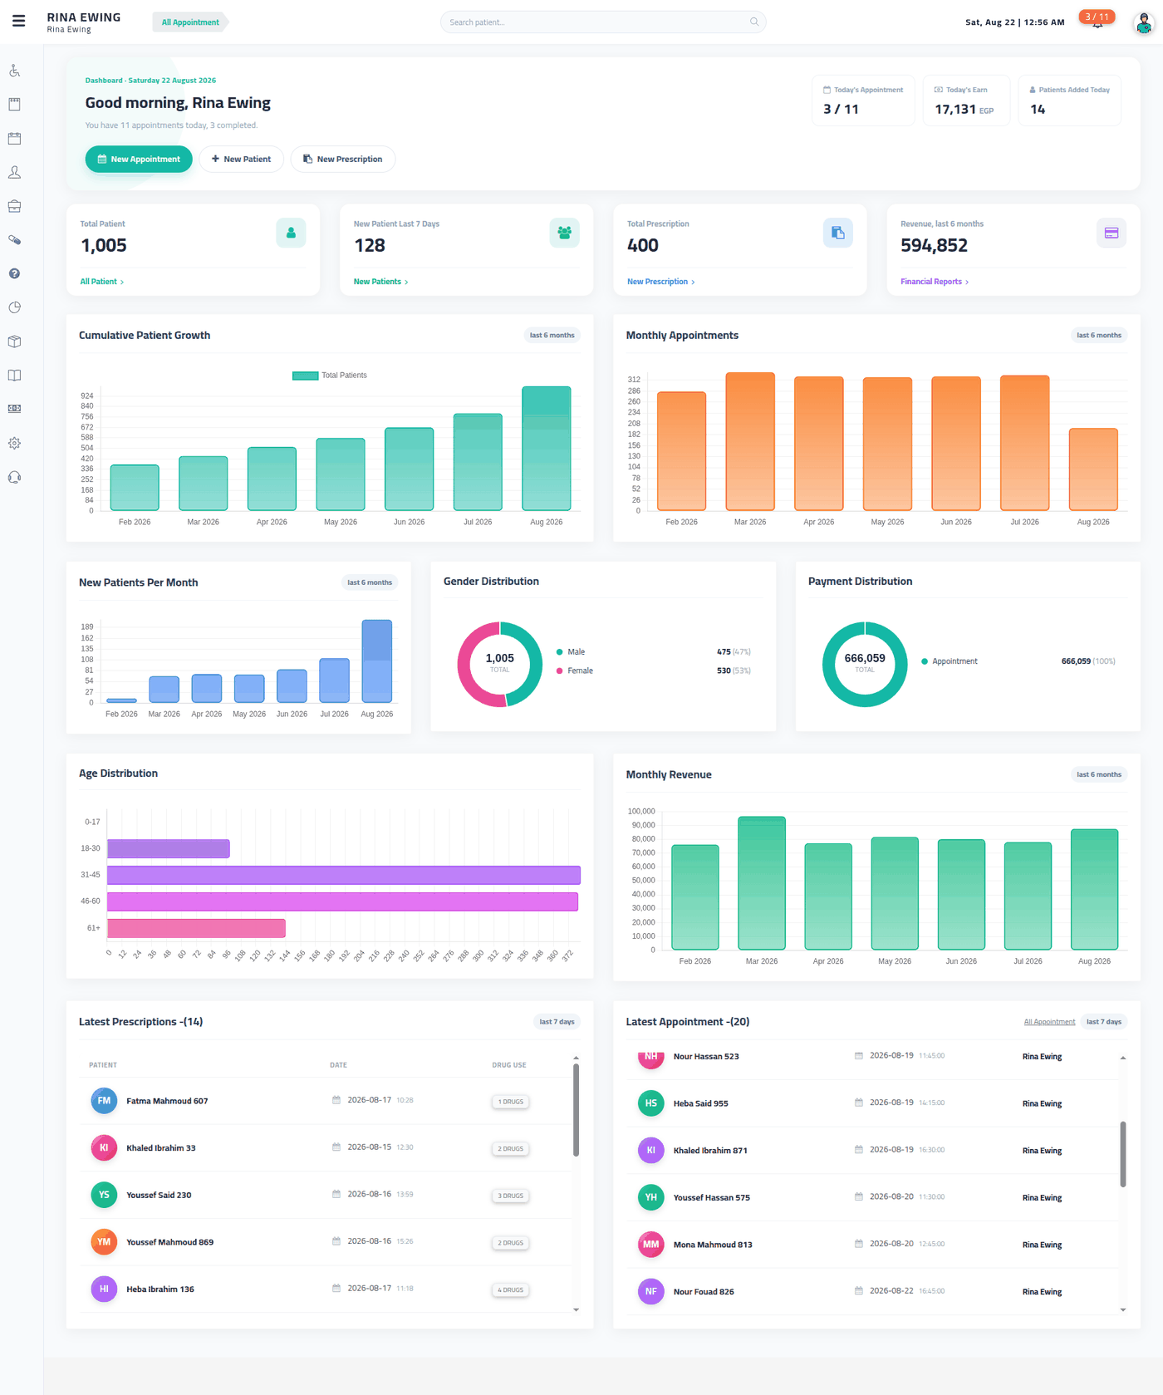Click the group icon on New Patient card

[x=564, y=233]
